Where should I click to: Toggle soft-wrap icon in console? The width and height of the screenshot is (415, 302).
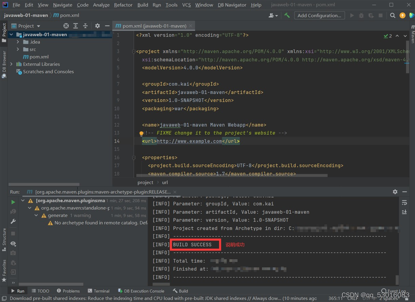coord(404,203)
